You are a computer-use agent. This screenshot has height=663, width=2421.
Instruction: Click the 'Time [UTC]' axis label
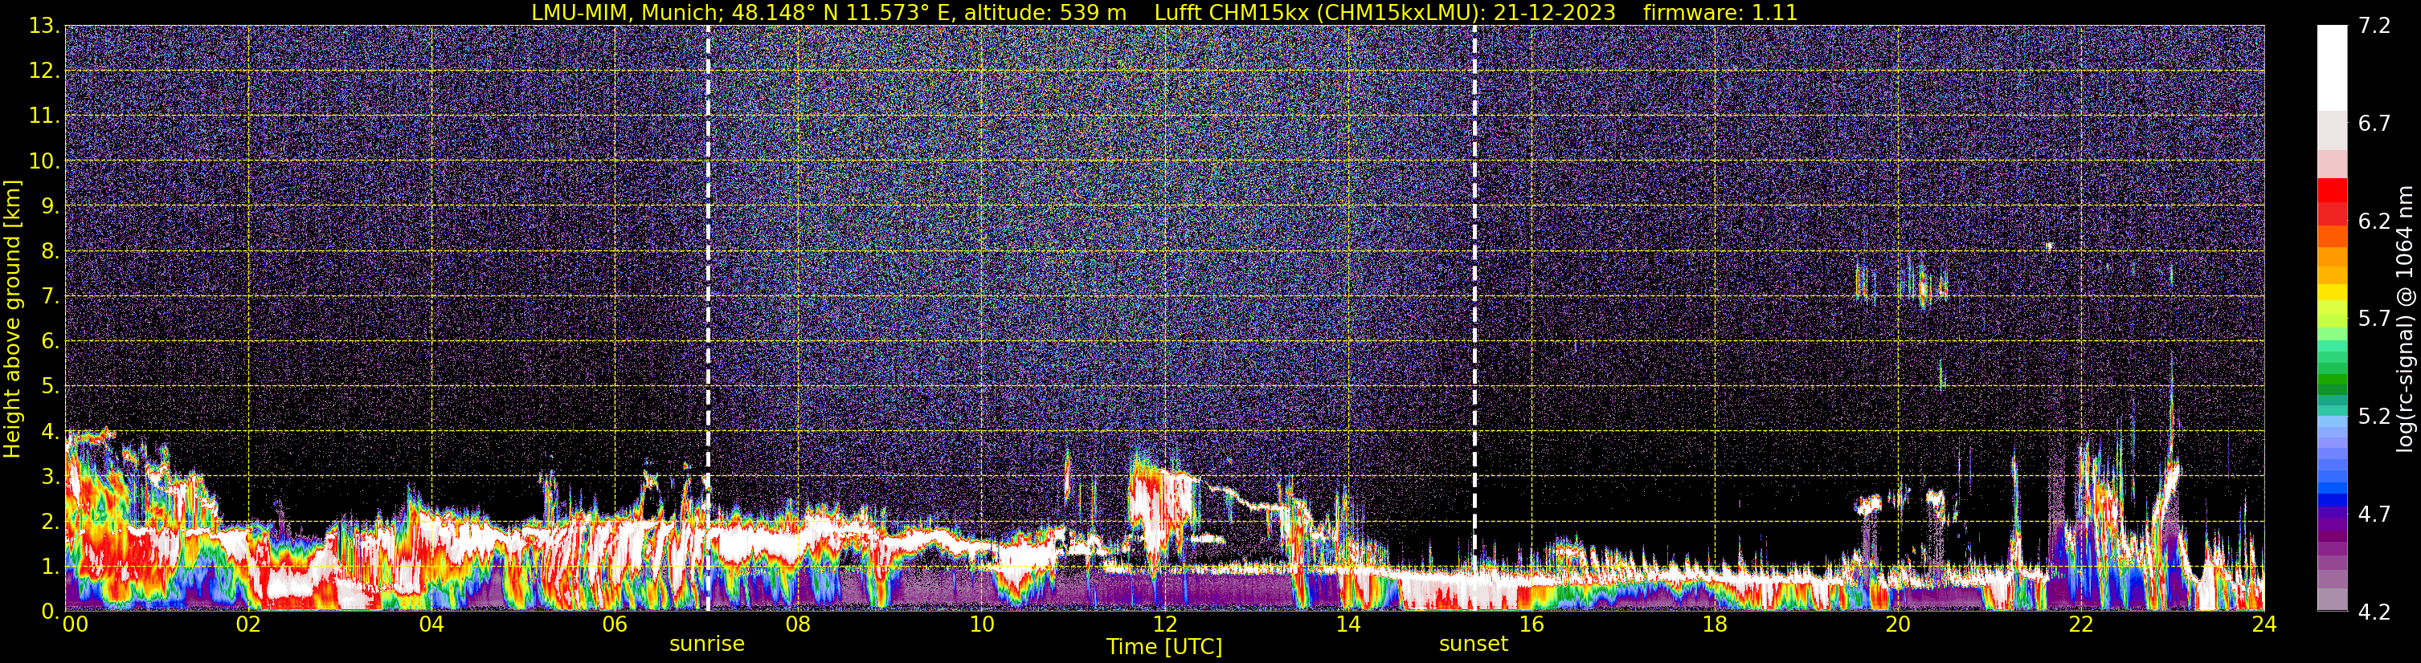pos(1164,647)
